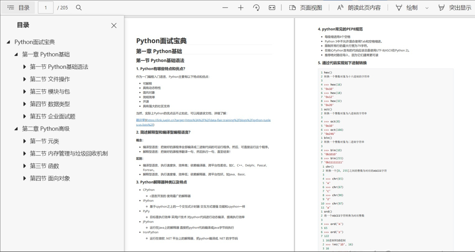Expand 第一节 Python基础语法 arrow

24,67
